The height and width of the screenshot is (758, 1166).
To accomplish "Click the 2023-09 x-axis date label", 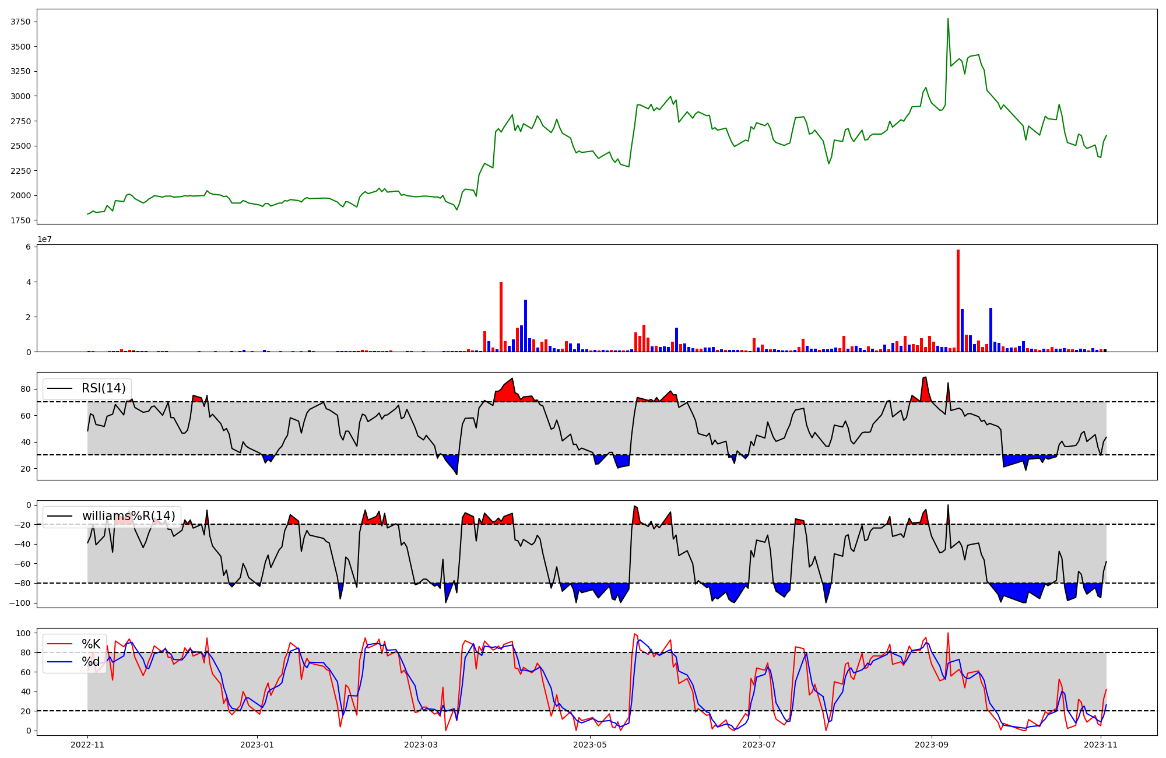I will [932, 745].
